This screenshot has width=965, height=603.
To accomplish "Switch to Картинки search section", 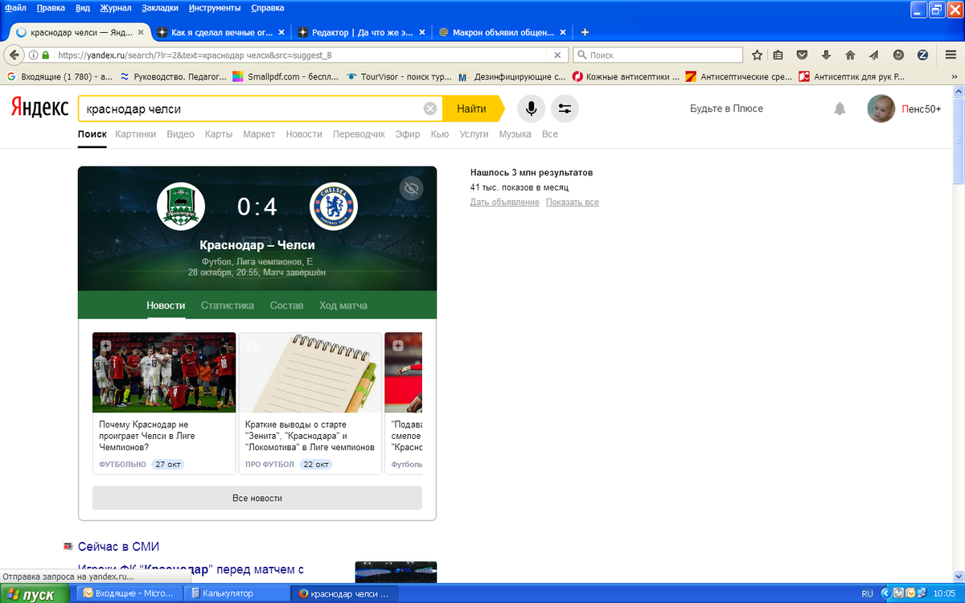I will [x=135, y=134].
